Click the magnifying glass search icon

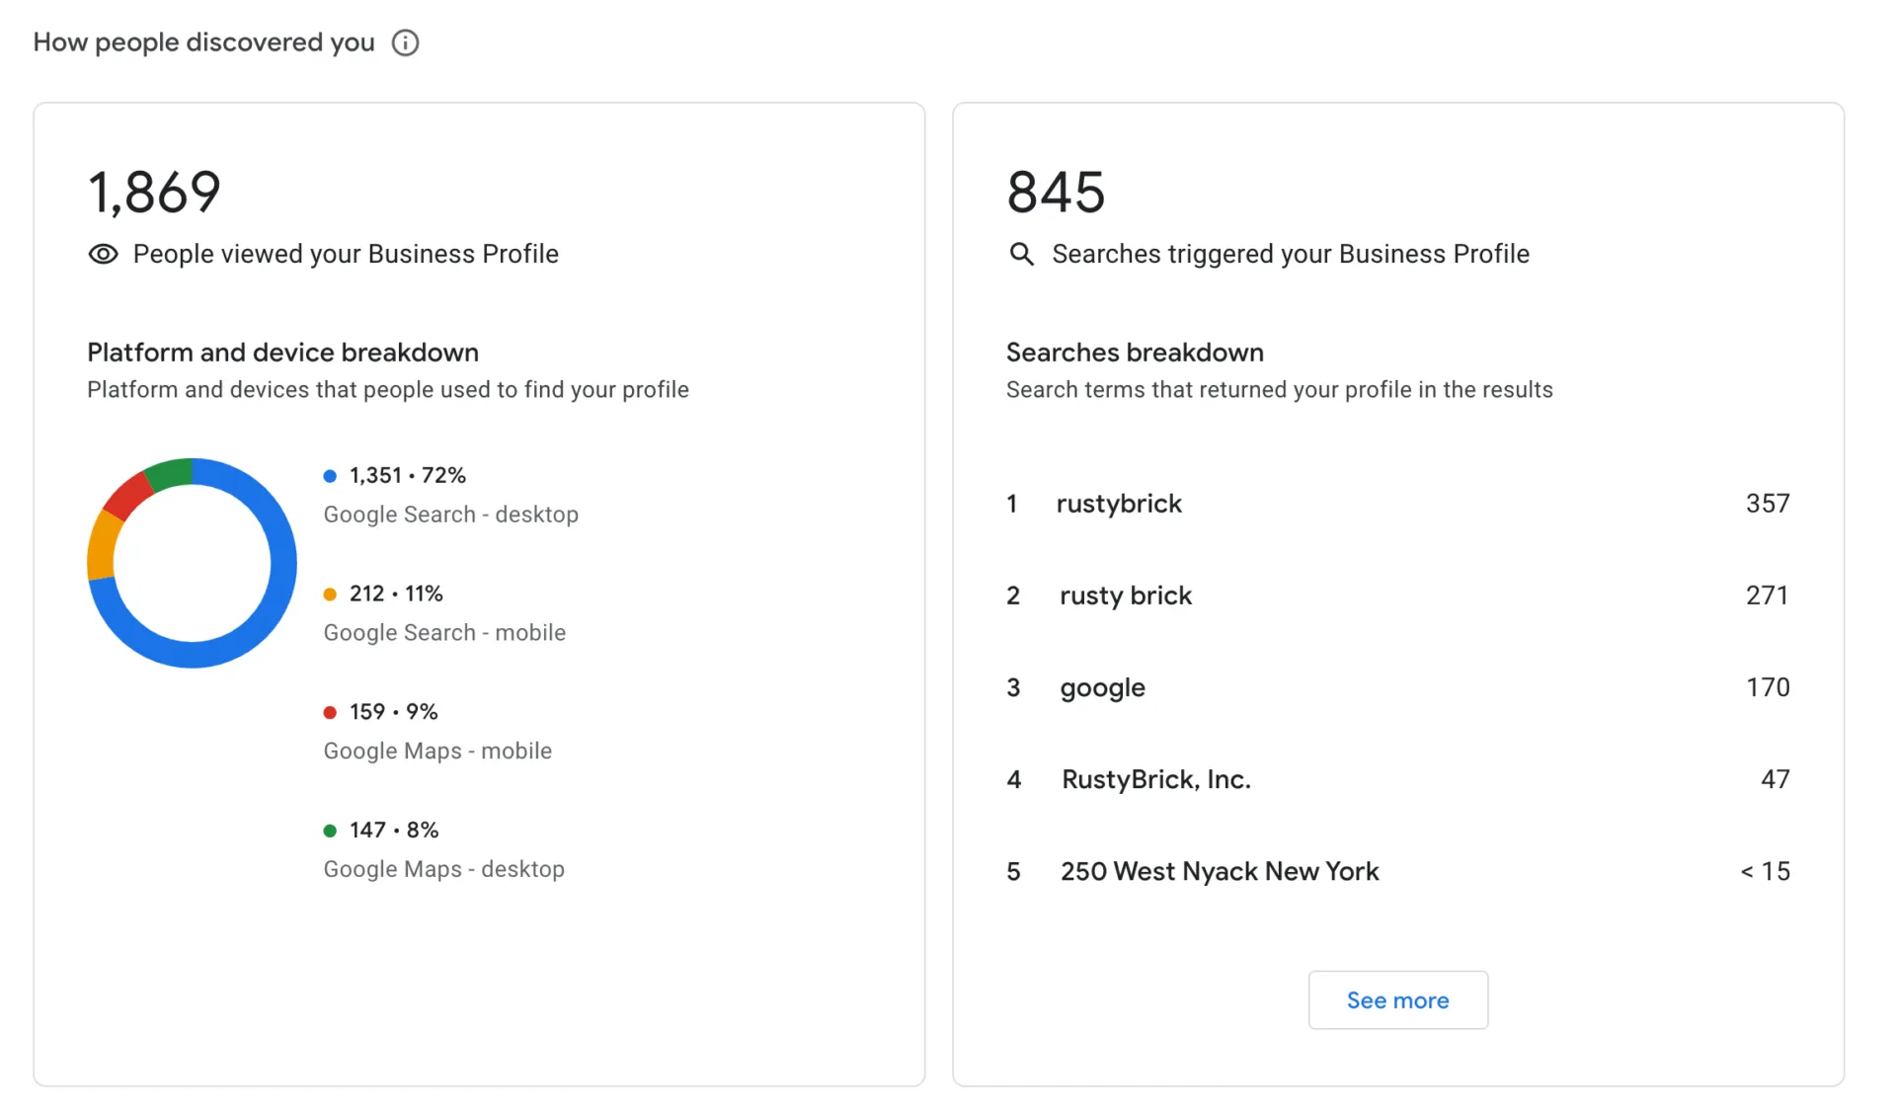[1021, 254]
